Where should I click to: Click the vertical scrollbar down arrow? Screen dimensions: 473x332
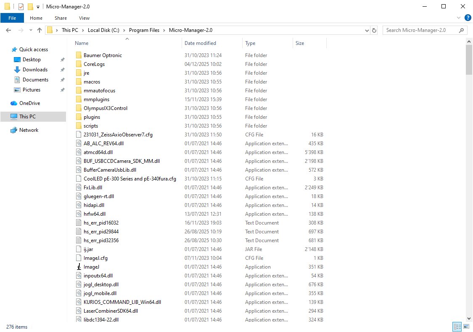[469, 319]
